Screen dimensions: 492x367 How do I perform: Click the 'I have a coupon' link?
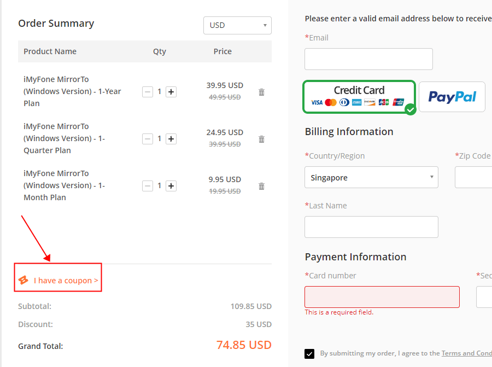(66, 281)
